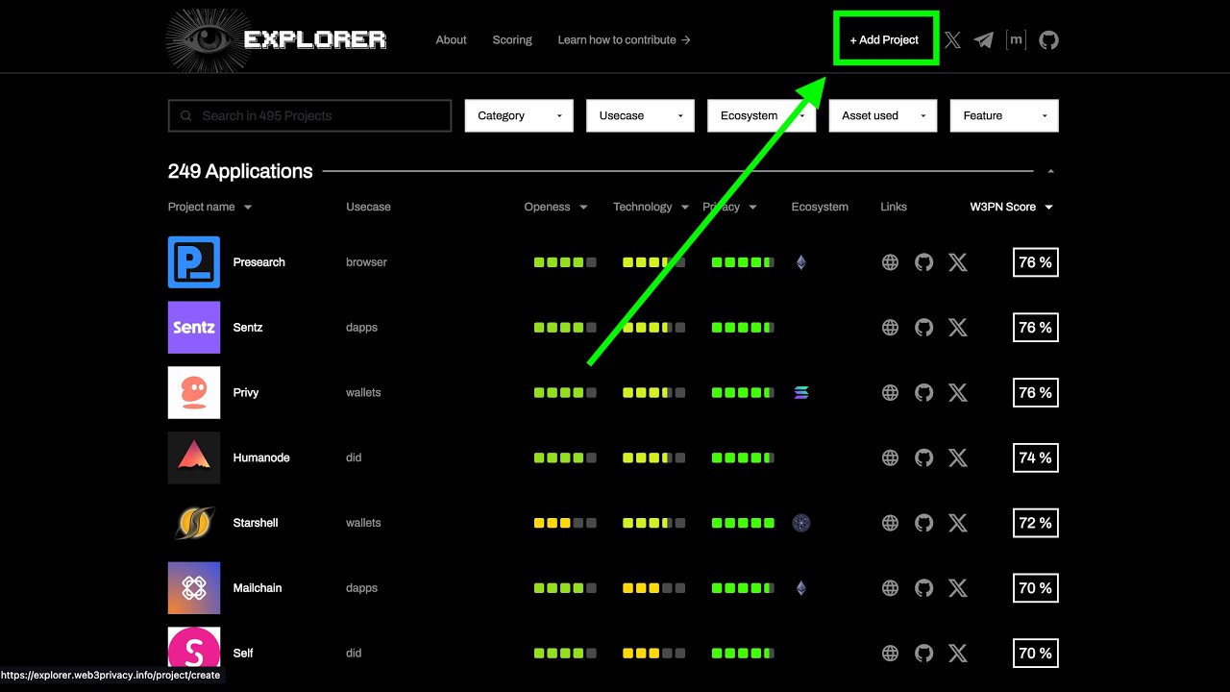Open the Presearch project name
Screen dimensions: 1230x692
pyautogui.click(x=258, y=262)
